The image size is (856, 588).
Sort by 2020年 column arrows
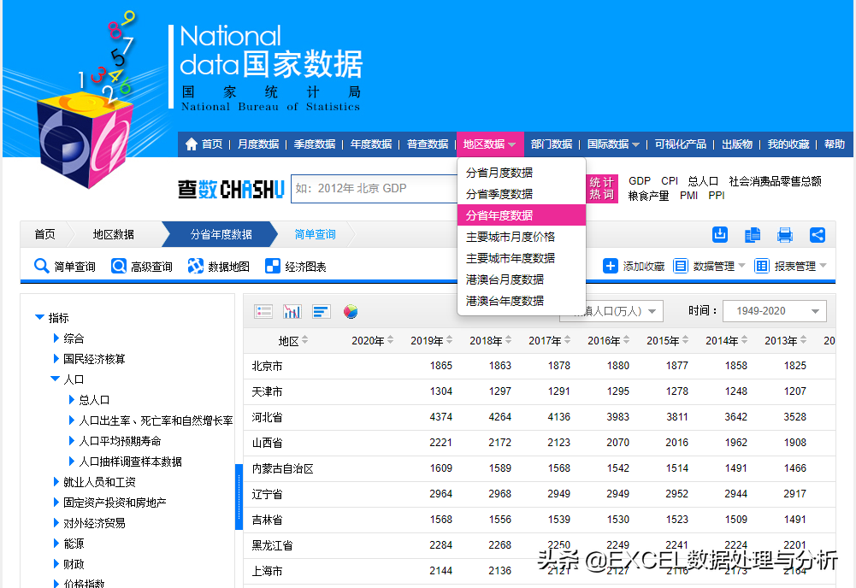390,340
